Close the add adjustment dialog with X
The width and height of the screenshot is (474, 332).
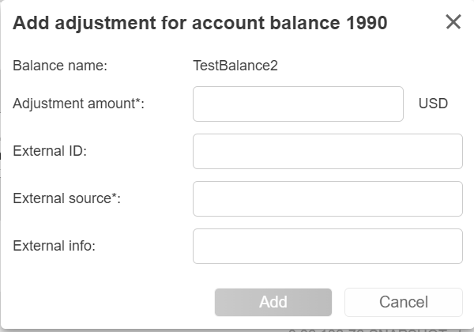(x=453, y=22)
